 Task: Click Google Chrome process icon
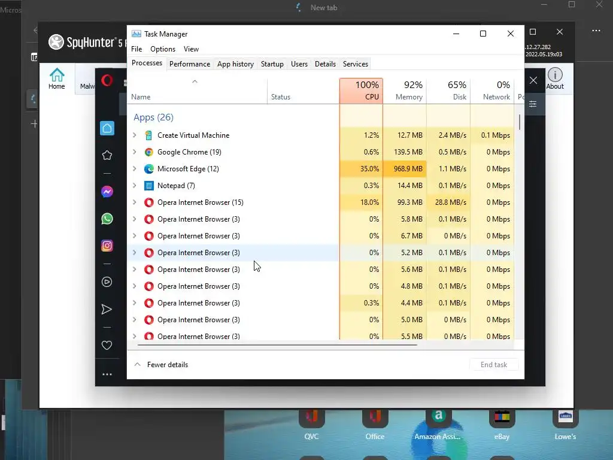pyautogui.click(x=148, y=152)
